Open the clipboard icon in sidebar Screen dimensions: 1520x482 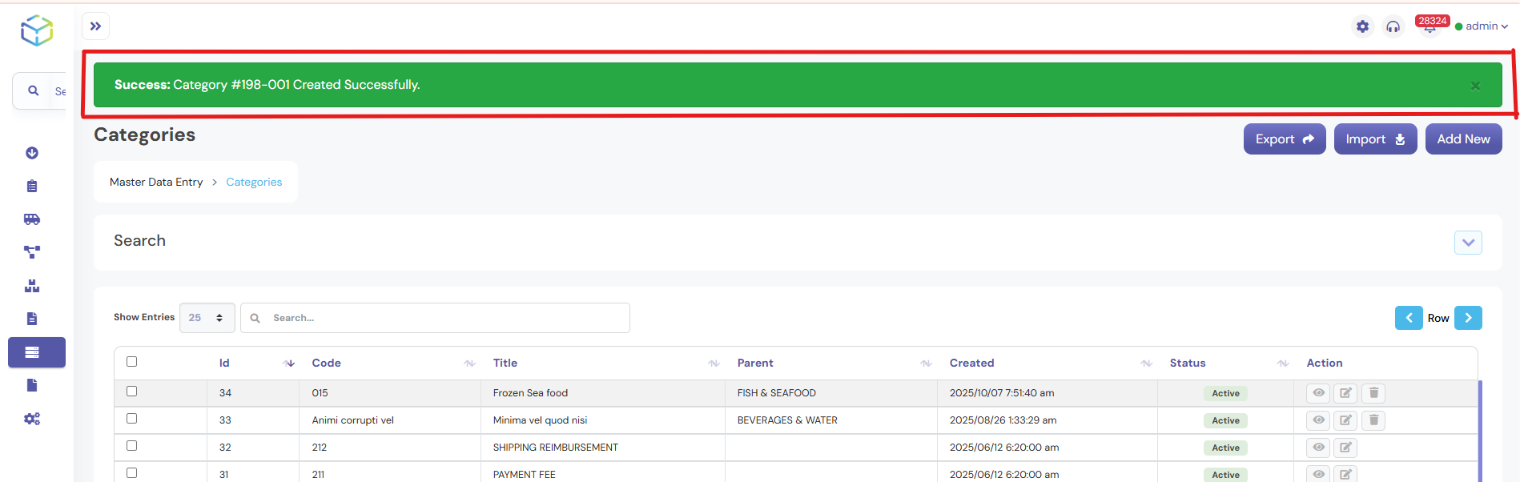32,187
